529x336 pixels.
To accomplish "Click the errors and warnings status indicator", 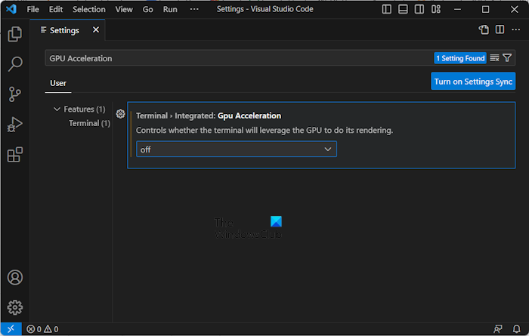I will coord(42,329).
